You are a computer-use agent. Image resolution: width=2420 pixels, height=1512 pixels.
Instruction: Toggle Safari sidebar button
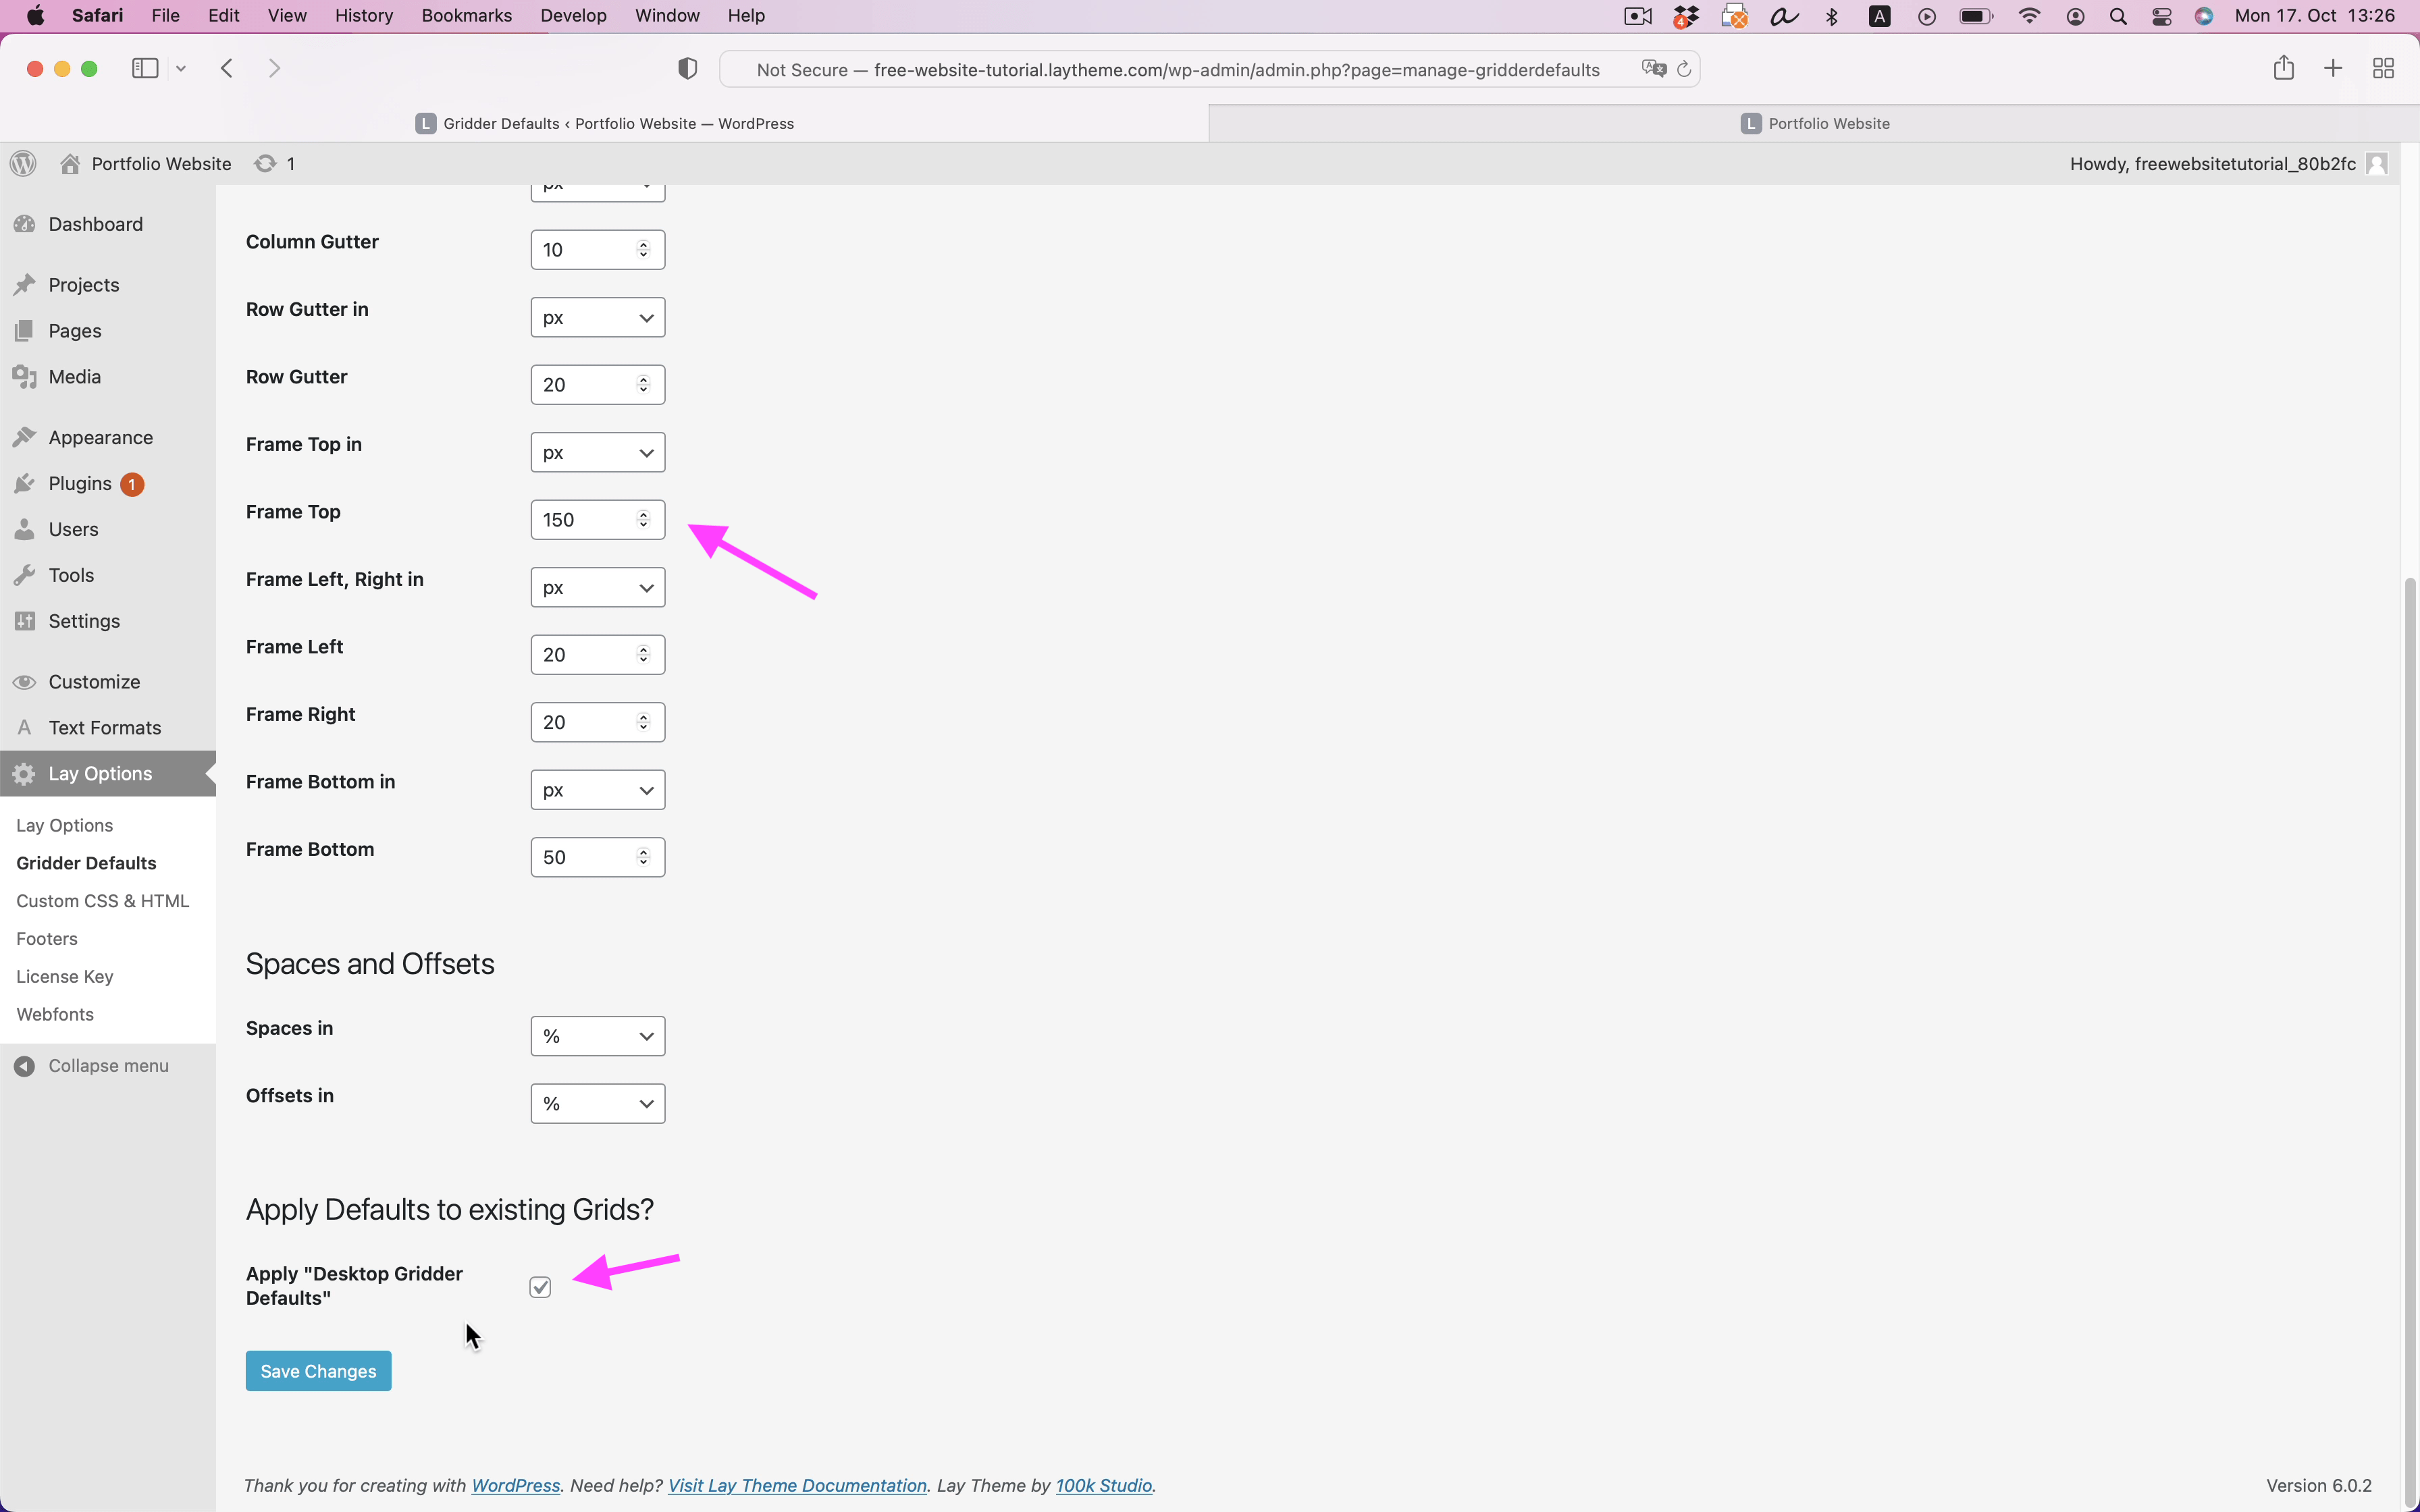tap(145, 68)
